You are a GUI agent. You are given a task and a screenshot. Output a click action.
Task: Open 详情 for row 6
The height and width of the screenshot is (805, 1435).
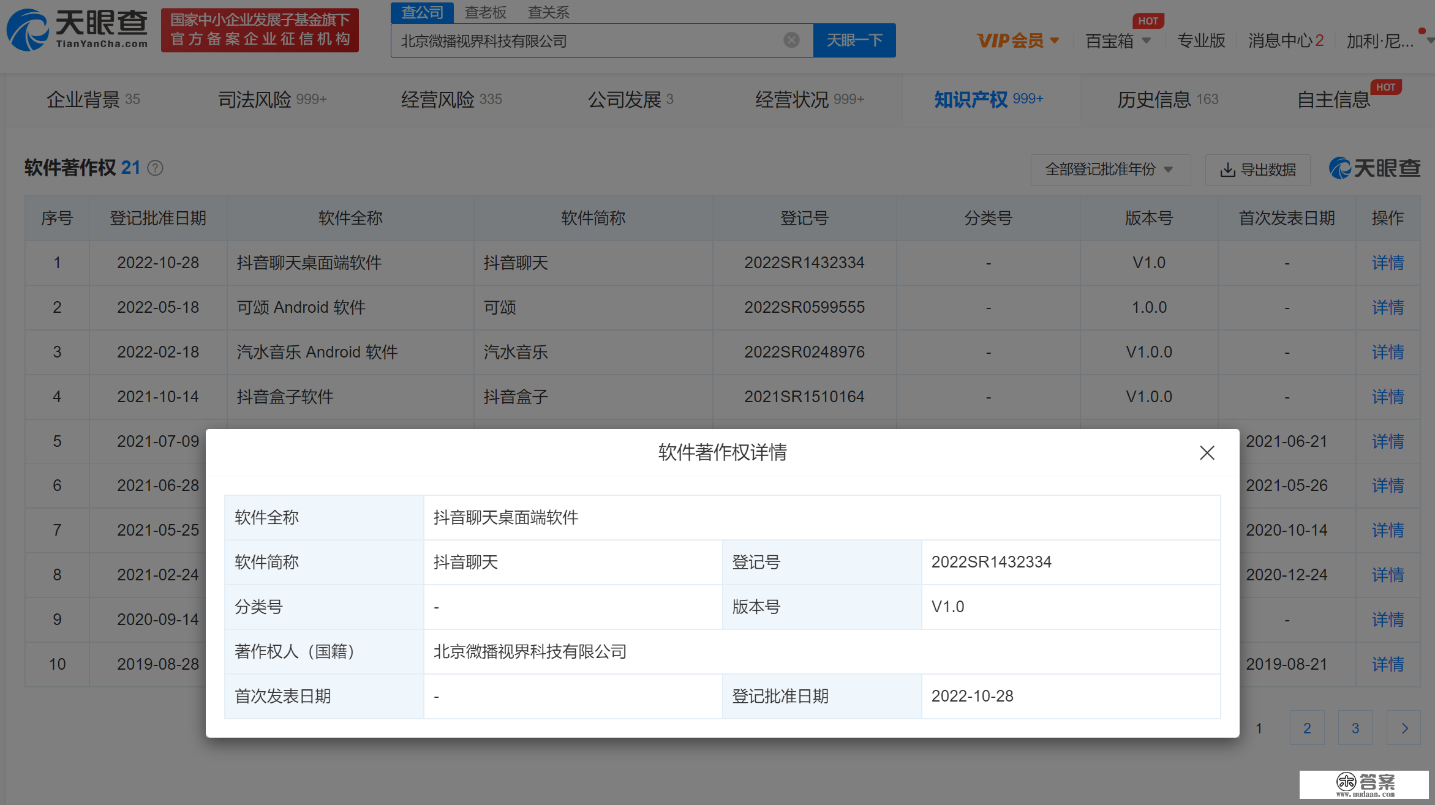[1388, 485]
